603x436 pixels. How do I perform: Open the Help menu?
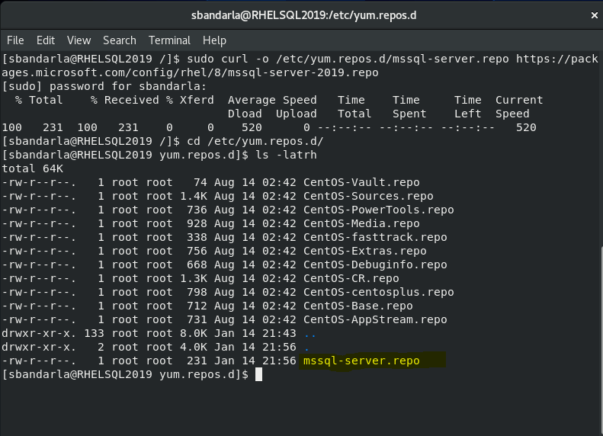pos(214,40)
